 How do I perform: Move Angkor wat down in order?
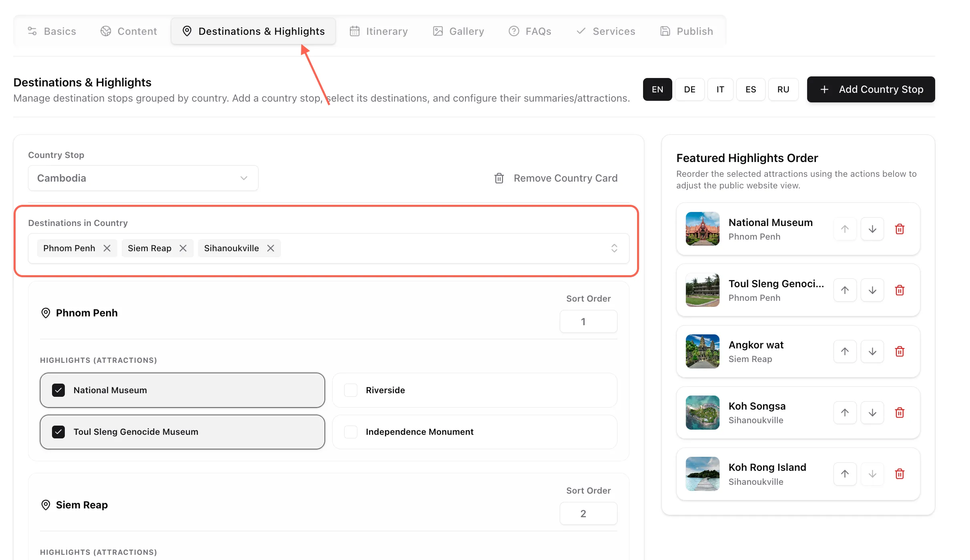pyautogui.click(x=872, y=351)
